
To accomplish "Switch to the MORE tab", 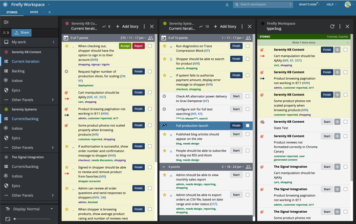I will 34,12.
